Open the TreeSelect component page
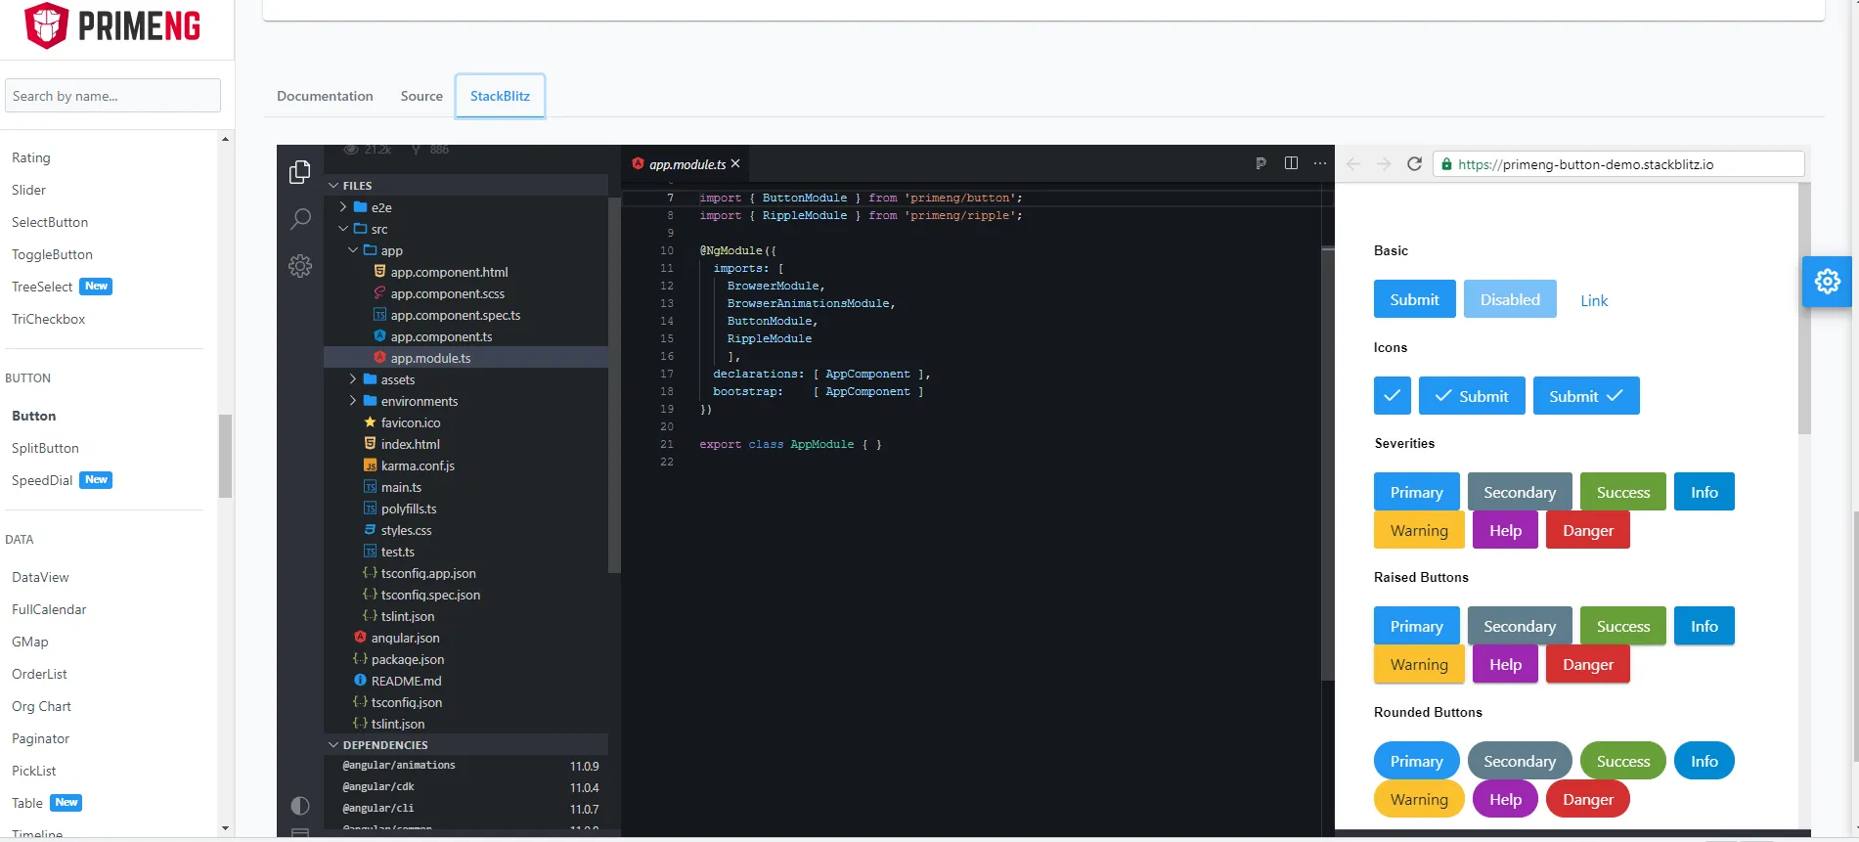 pos(42,287)
